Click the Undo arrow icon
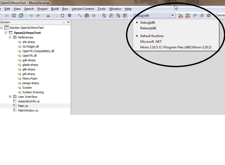225x165 pixels. click(x=31, y=15)
